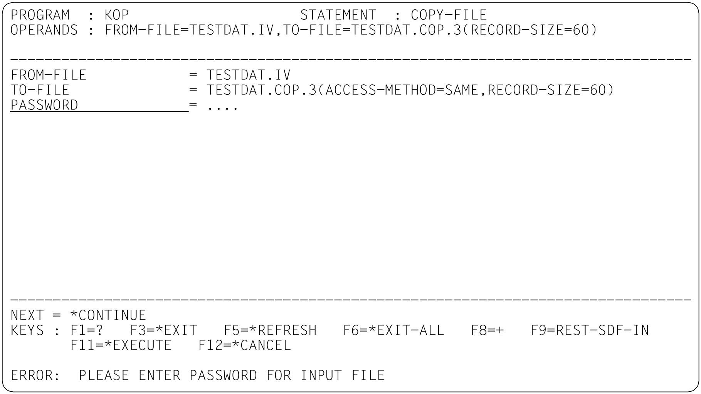Click the FROM-FILE value TESTDAT.IV
This screenshot has width=701, height=394.
coord(248,75)
